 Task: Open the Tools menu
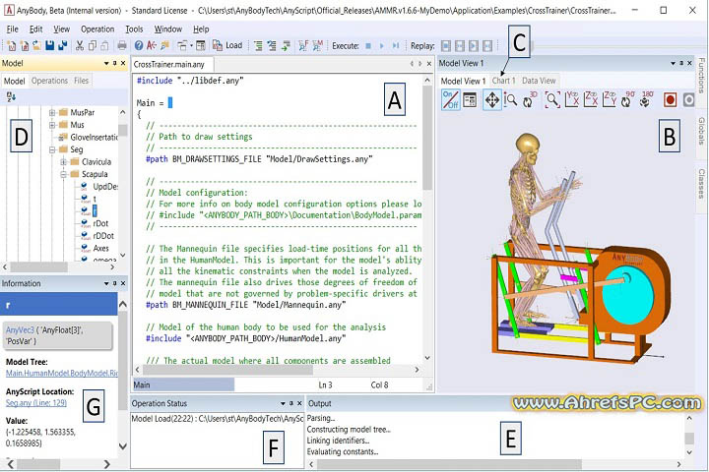tap(134, 29)
